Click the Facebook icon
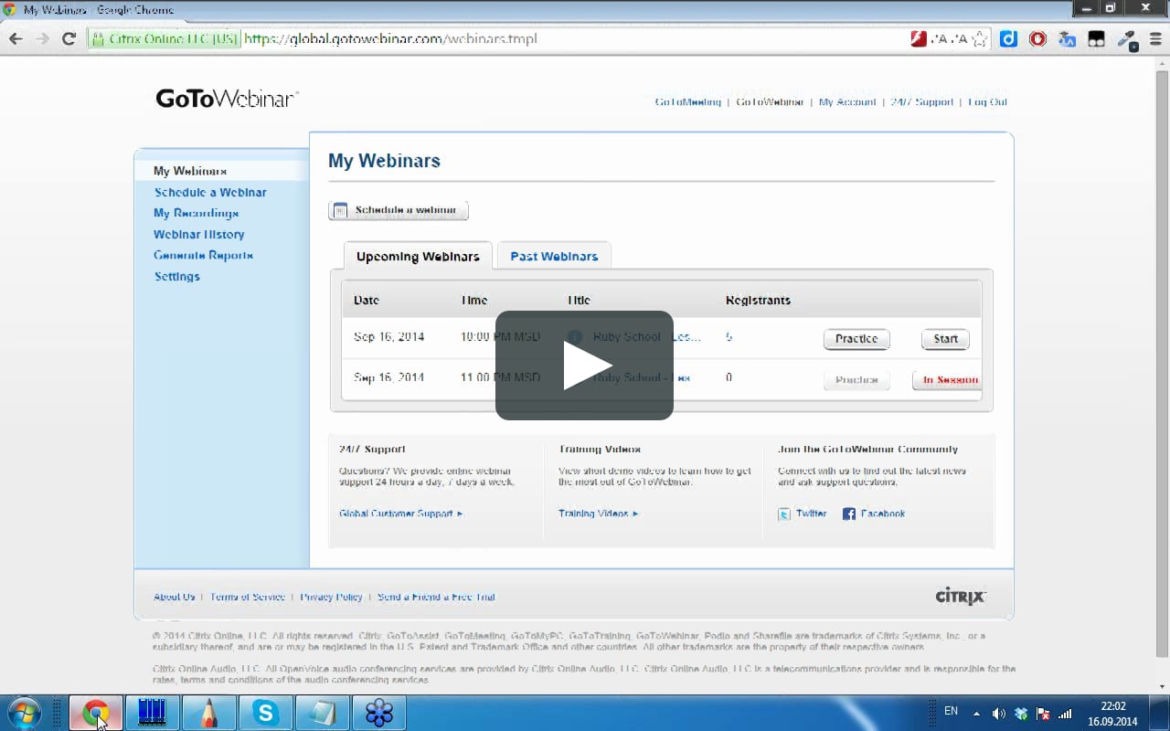Viewport: 1170px width, 731px height. (x=849, y=514)
